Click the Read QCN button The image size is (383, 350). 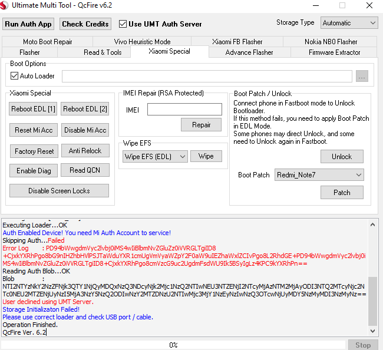85,170
